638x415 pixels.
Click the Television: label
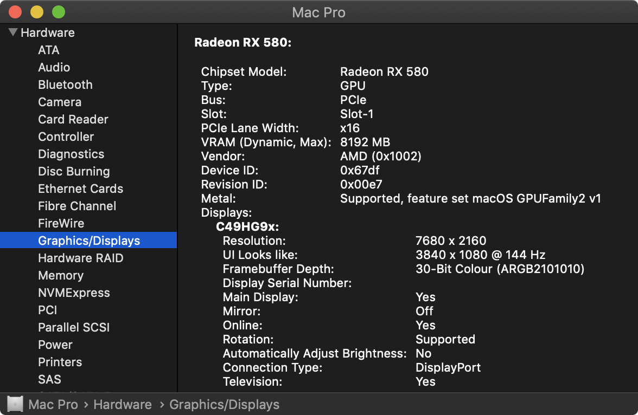point(252,381)
